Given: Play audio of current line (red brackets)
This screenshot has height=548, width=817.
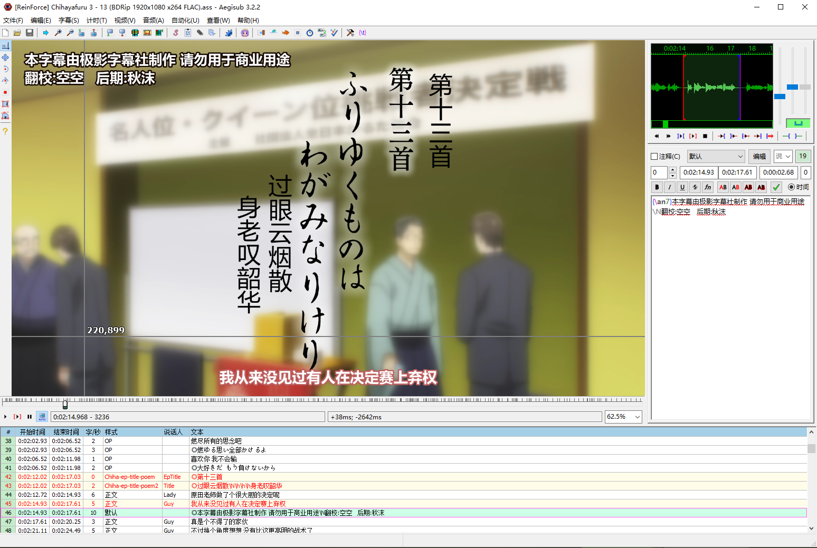Looking at the screenshot, I should click(693, 136).
